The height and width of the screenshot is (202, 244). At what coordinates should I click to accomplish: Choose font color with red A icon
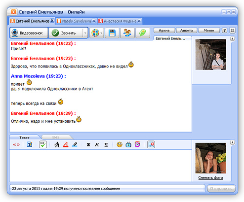[66, 144]
